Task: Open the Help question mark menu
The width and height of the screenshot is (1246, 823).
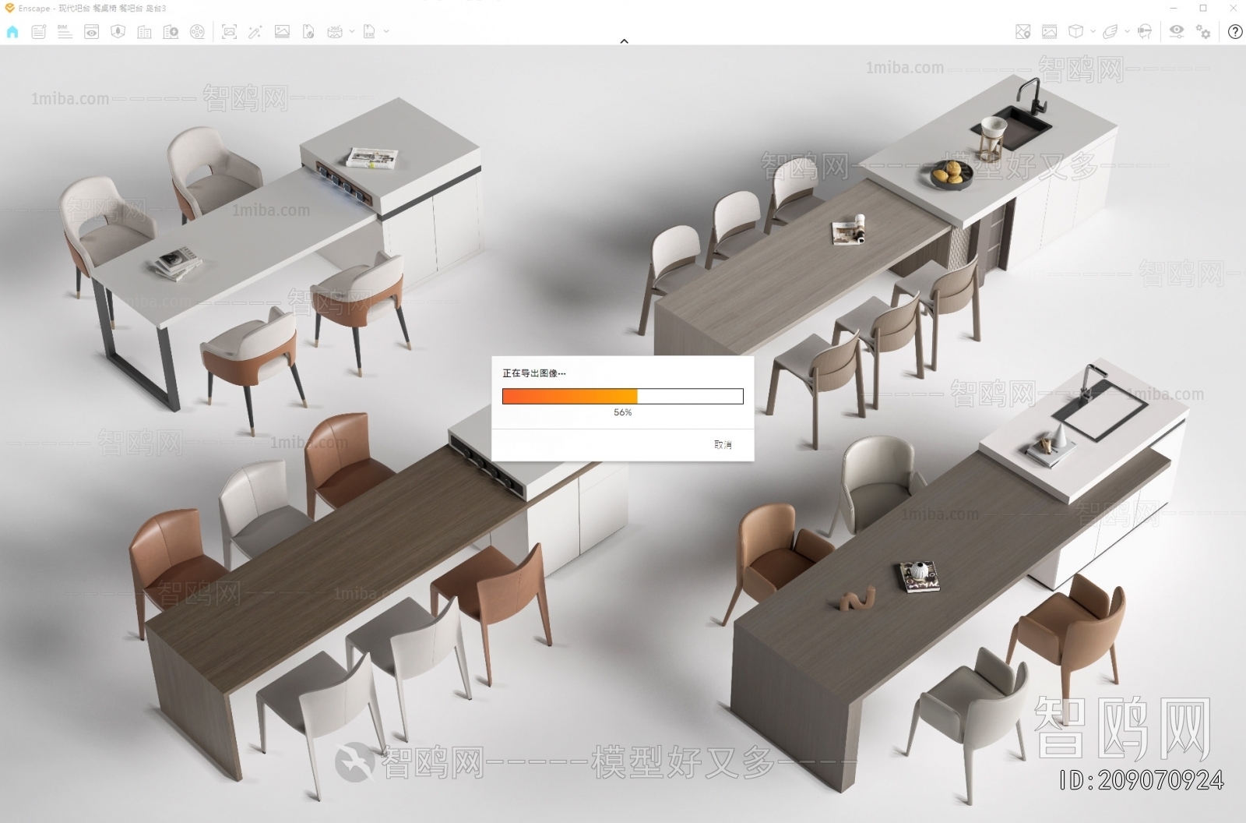Action: [1235, 33]
